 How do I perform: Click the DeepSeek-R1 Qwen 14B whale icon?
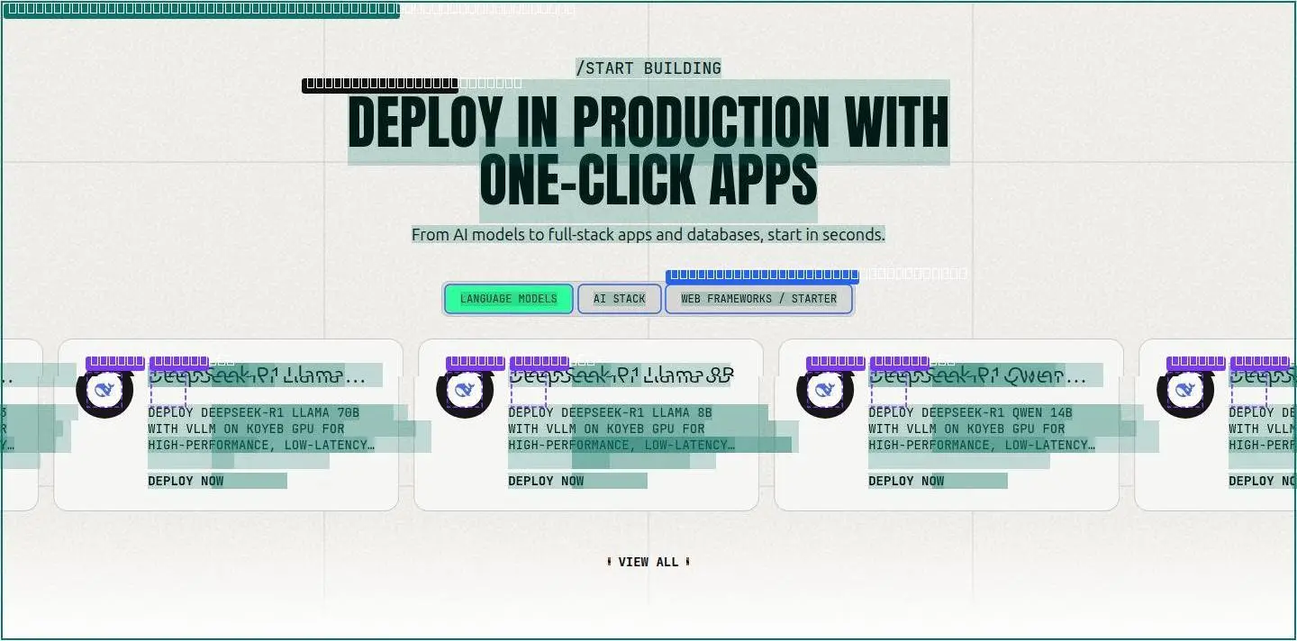(x=825, y=390)
